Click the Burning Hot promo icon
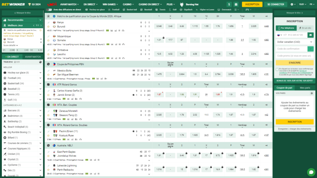The height and width of the screenshot is (178, 317). click(181, 4)
